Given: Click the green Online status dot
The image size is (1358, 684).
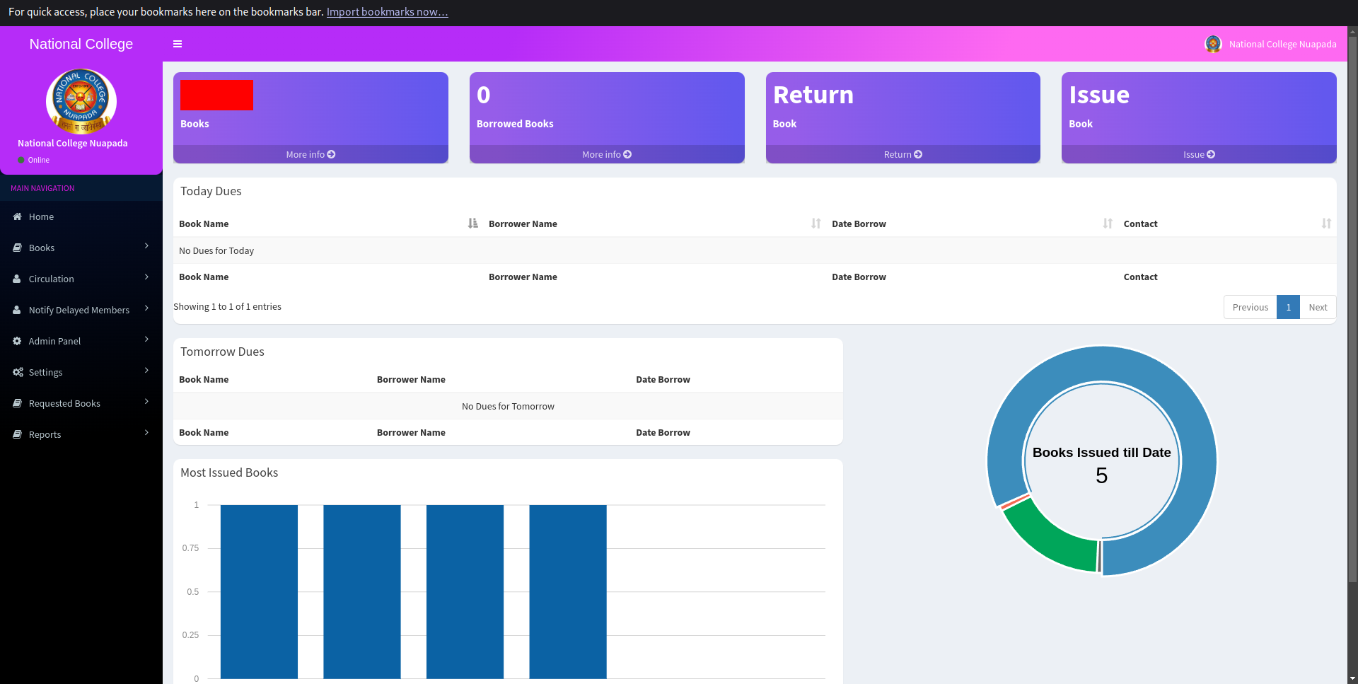Looking at the screenshot, I should 21,160.
